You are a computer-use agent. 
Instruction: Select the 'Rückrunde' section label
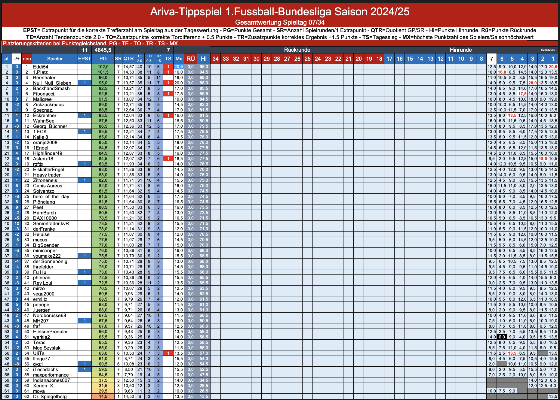tap(297, 50)
